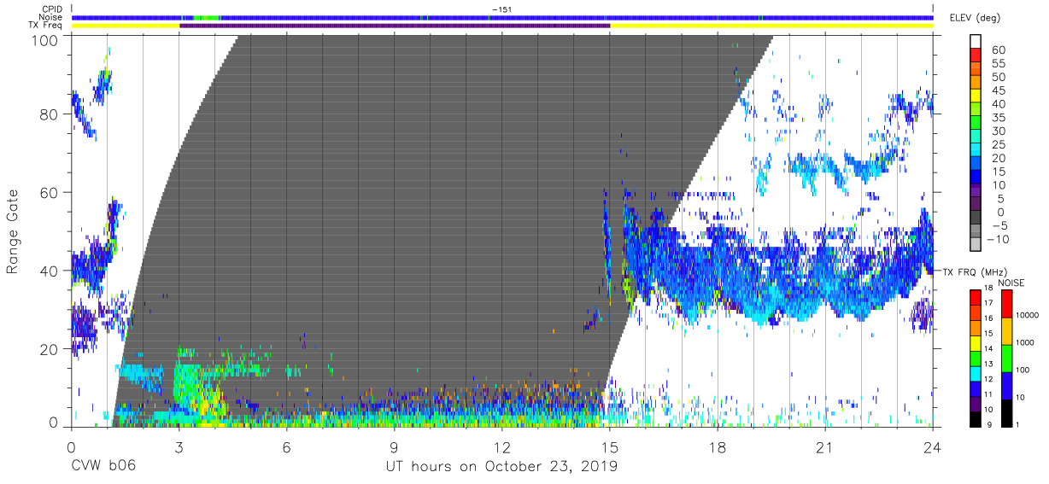Click the '6' tick on the UT hours axis
This screenshot has width=1049, height=484.
286,446
